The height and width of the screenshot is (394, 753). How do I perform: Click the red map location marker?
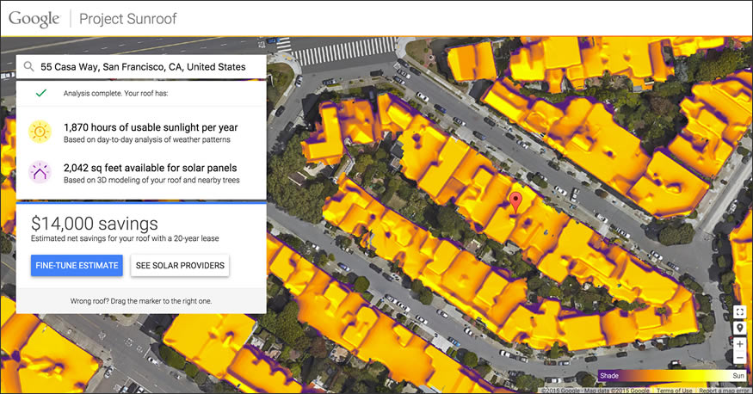[515, 202]
